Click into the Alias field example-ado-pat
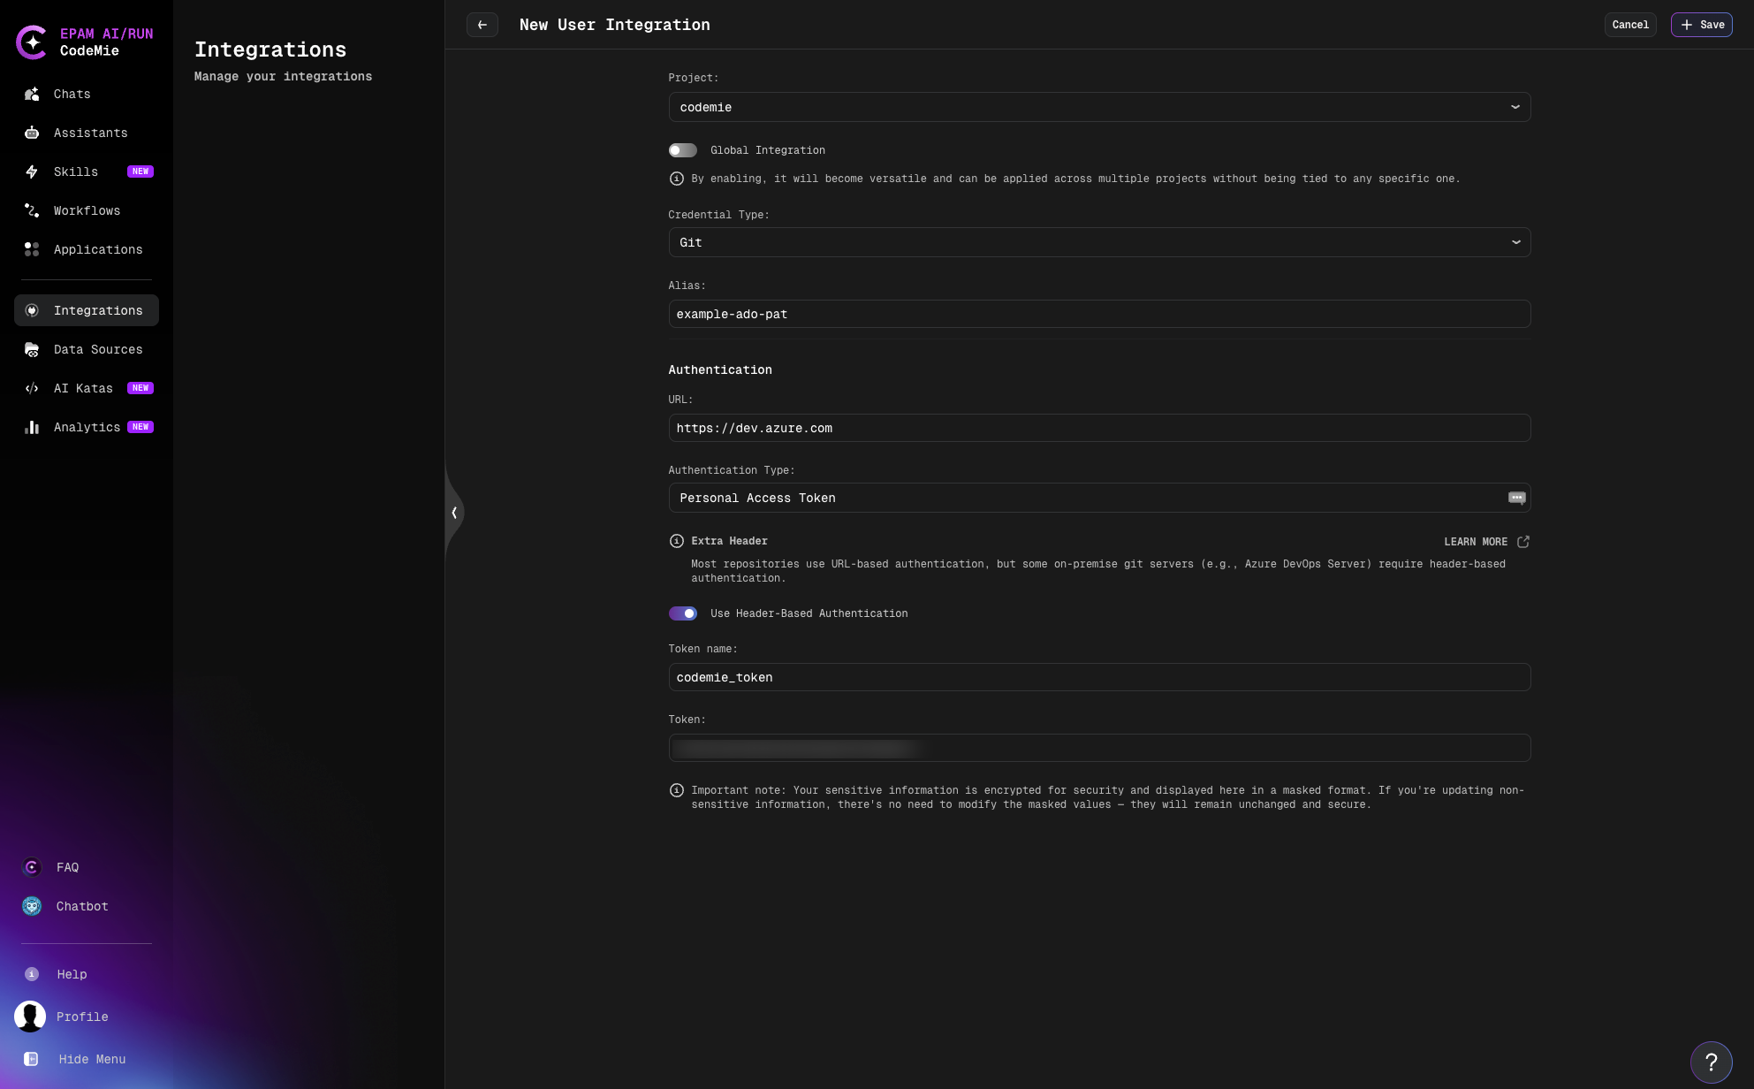Screen dimensions: 1754x1089 click(1099, 314)
